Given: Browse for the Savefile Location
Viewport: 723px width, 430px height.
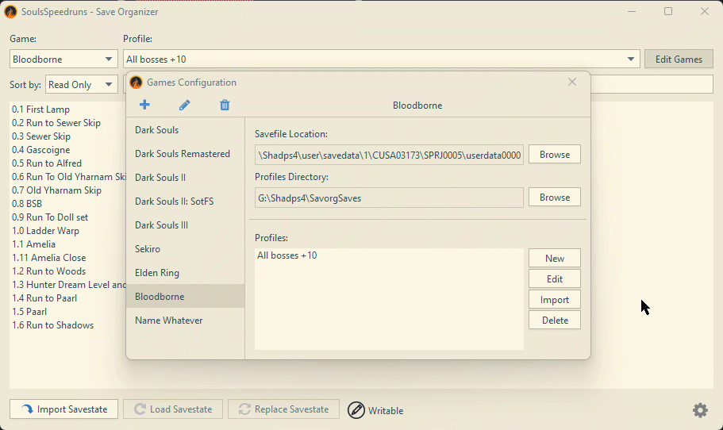Looking at the screenshot, I should [x=554, y=155].
